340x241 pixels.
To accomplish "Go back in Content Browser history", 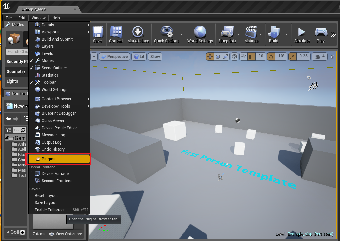I will click(8, 119).
